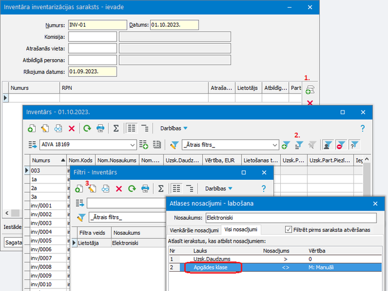The height and width of the screenshot is (291, 388).
Task: Expand the AIVA 18169 combo box
Action: pos(132,145)
